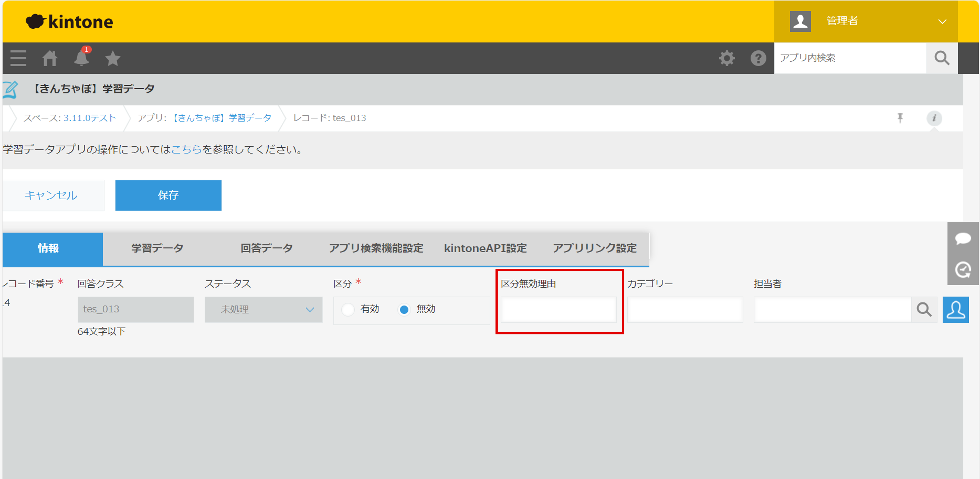This screenshot has height=479, width=980.
Task: Select the 無効 radio button
Action: click(x=404, y=310)
